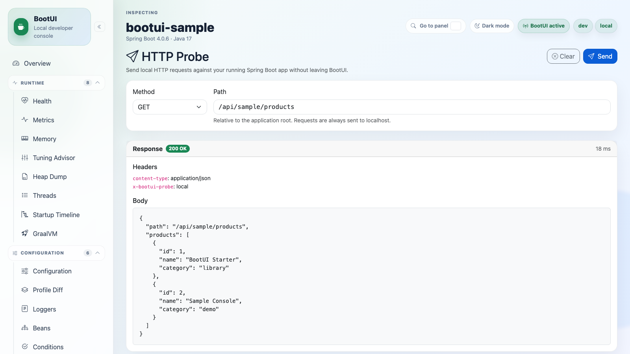This screenshot has height=354, width=630.
Task: Click the paper plane icon beside HTTP Probe
Action: pyautogui.click(x=132, y=56)
